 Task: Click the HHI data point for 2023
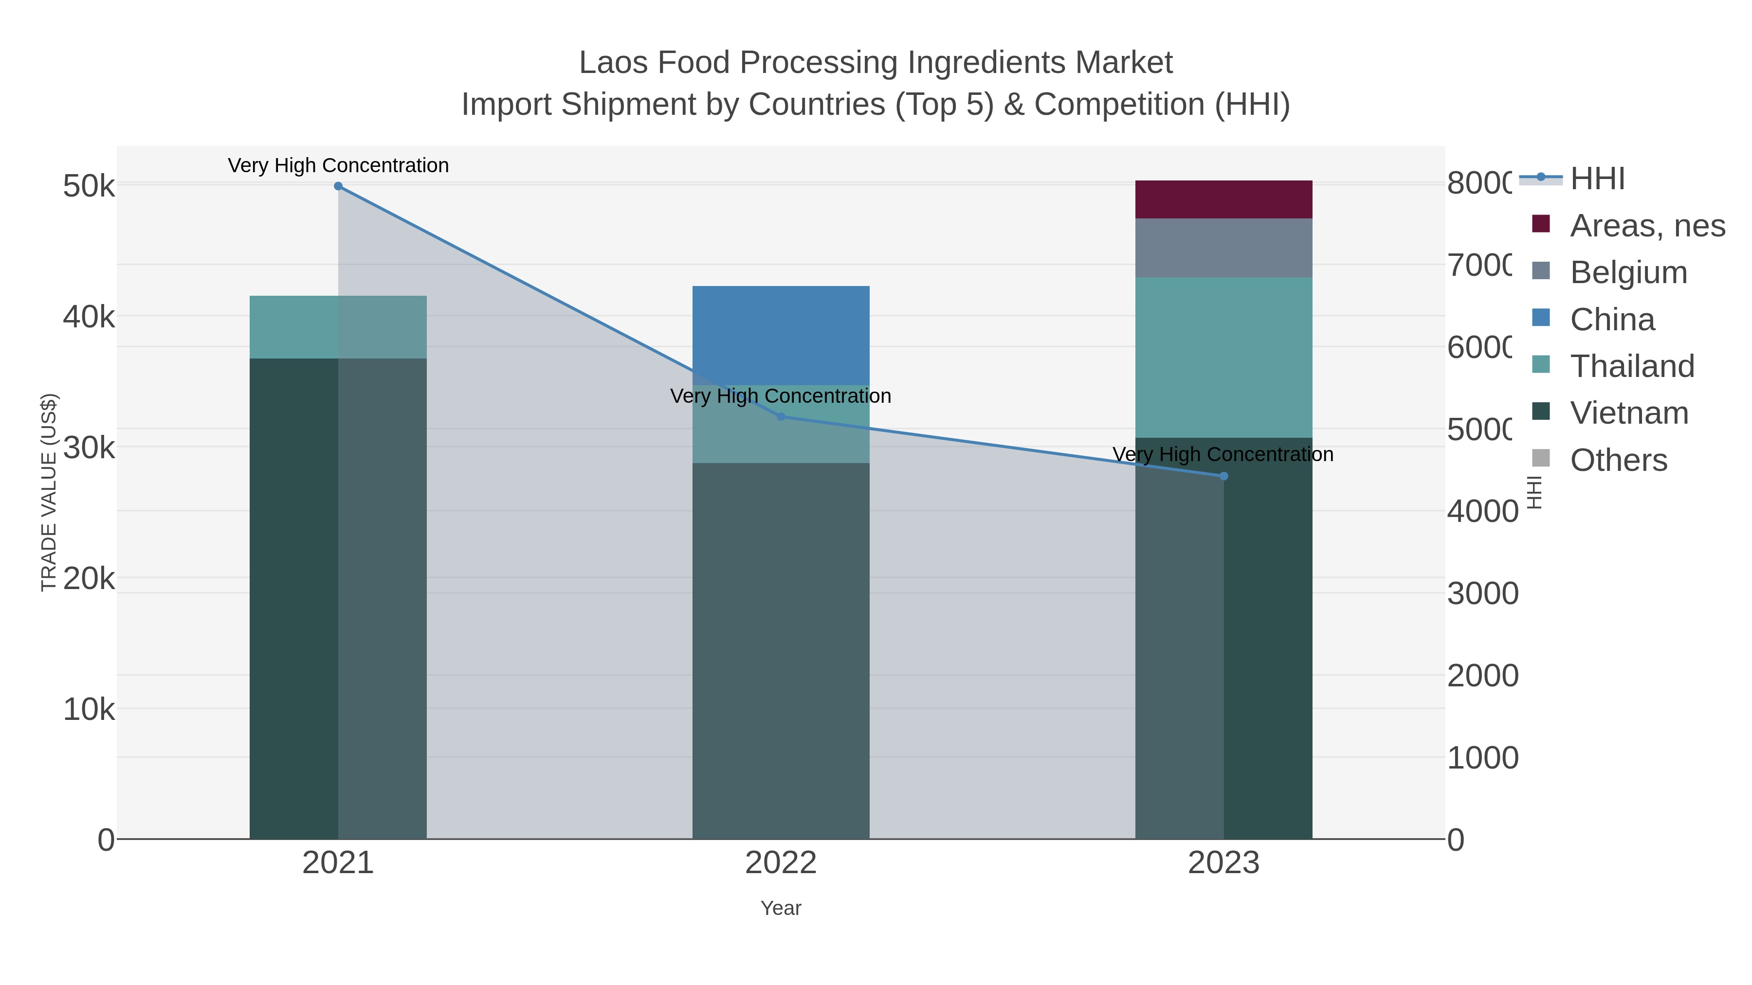click(x=1223, y=477)
